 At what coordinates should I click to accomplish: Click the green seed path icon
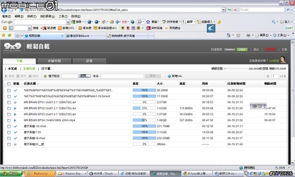45,76
